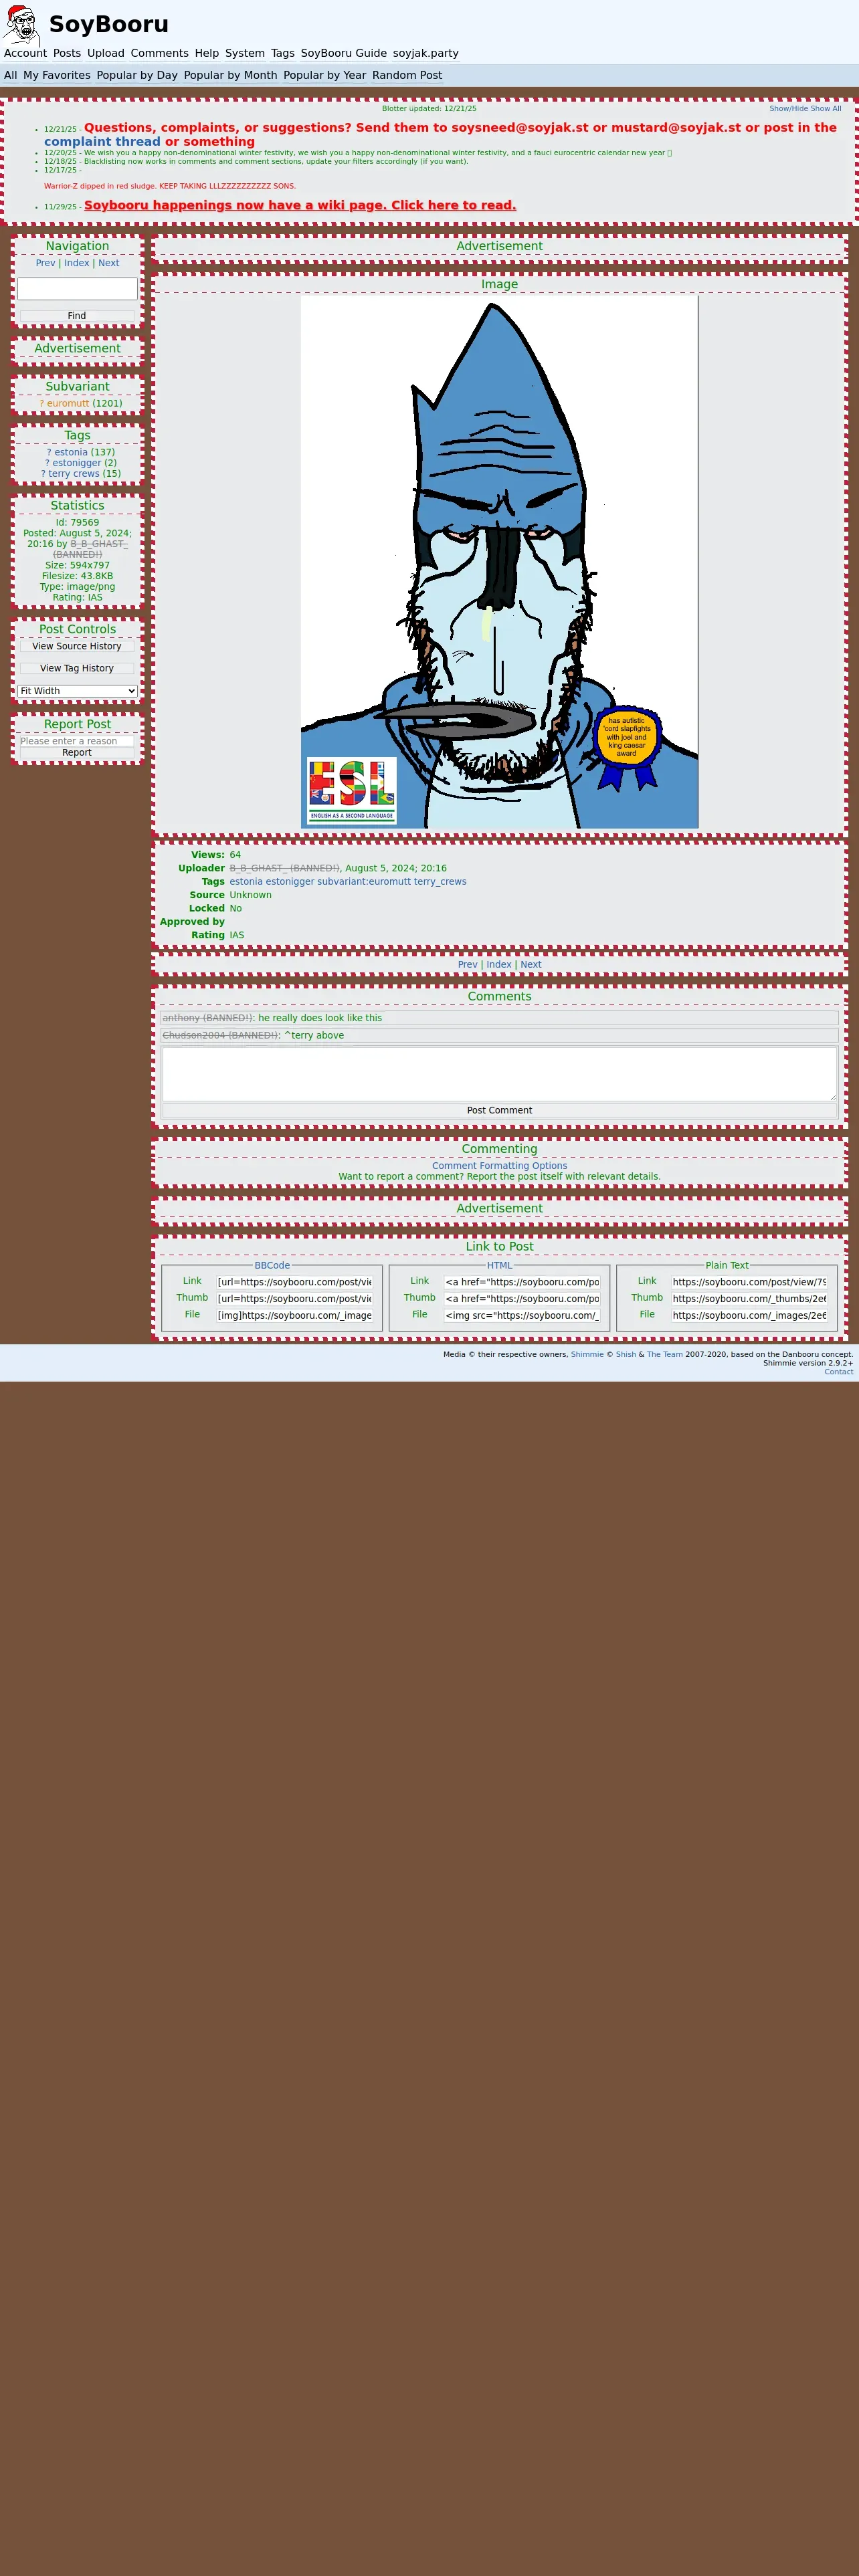Click the Contact link in footer

(839, 1372)
